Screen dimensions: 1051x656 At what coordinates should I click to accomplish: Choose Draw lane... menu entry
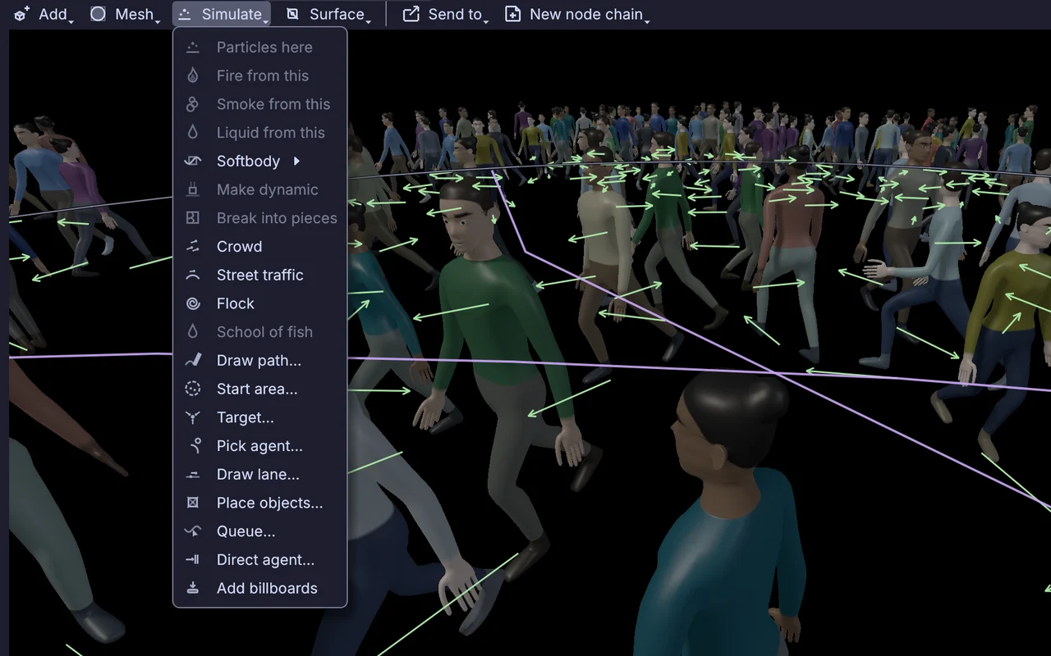pos(259,474)
